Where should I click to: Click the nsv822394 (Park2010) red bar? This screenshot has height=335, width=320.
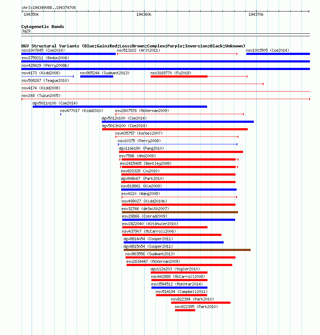pos(201,303)
